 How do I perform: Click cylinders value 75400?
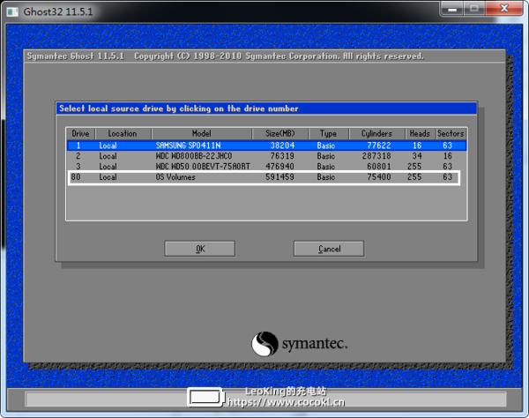(x=379, y=176)
